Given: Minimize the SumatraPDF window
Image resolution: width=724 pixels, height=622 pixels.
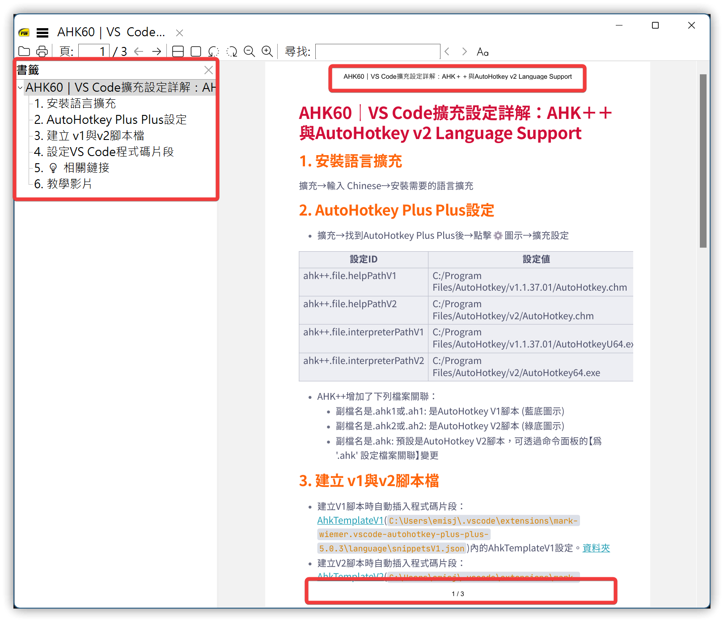Looking at the screenshot, I should click(619, 25).
